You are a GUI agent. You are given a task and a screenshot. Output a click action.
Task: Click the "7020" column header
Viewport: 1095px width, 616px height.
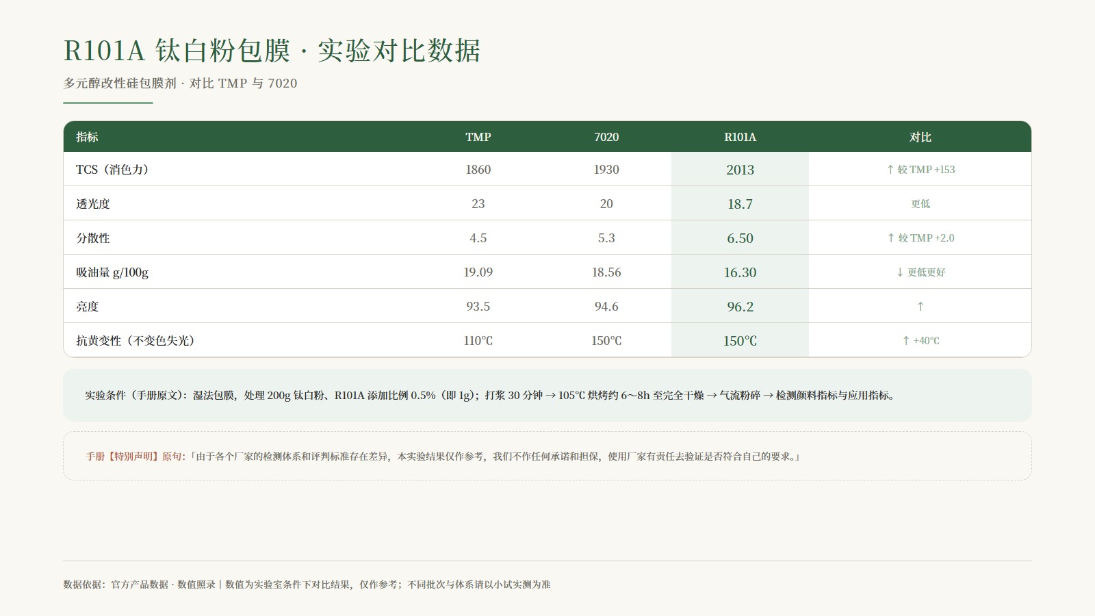(x=606, y=137)
